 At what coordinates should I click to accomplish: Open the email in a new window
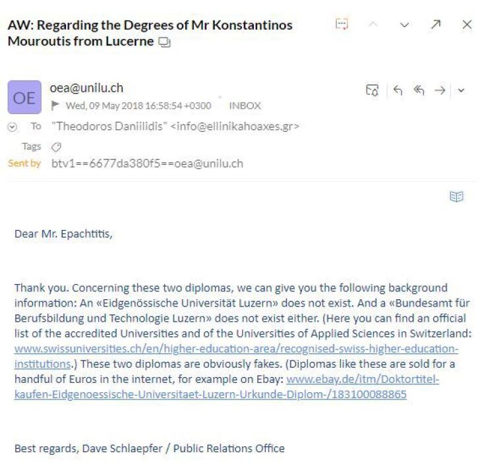click(x=436, y=24)
